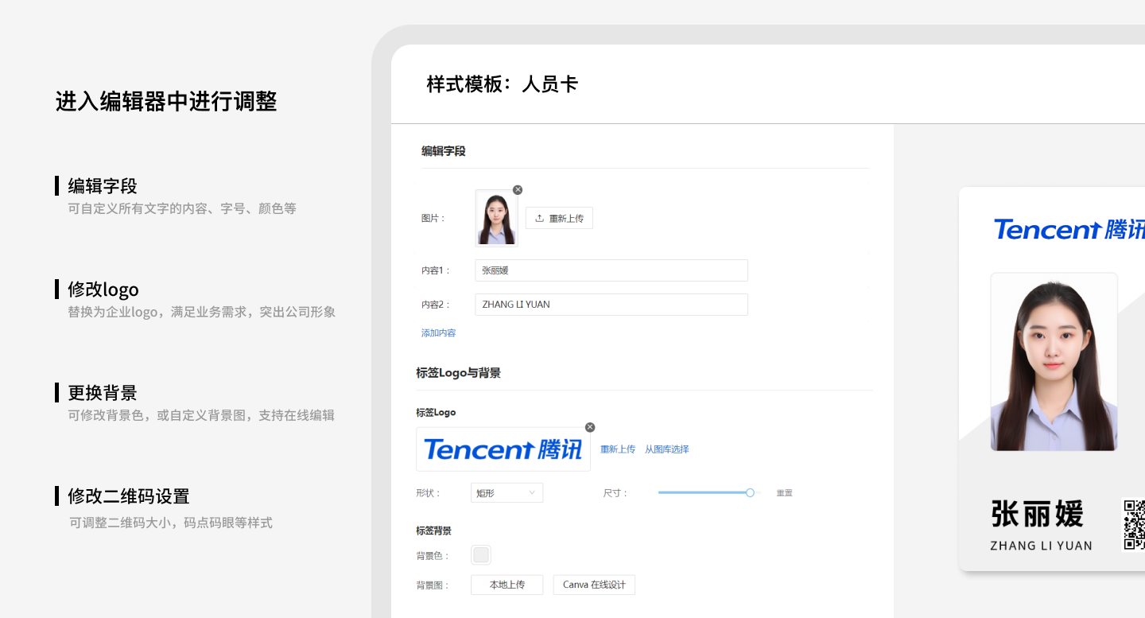Focus the 内容1 field containing 张丽媛
This screenshot has width=1145, height=618.
611,270
